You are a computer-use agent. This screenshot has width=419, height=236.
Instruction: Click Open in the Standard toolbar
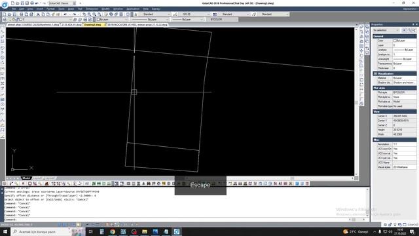click(9, 14)
